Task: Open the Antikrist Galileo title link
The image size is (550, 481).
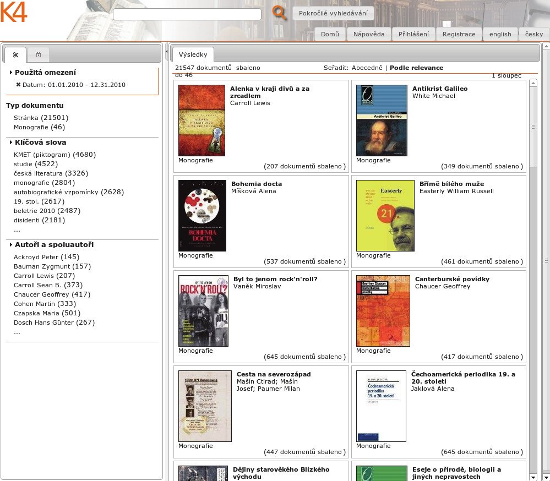Action: 440,89
